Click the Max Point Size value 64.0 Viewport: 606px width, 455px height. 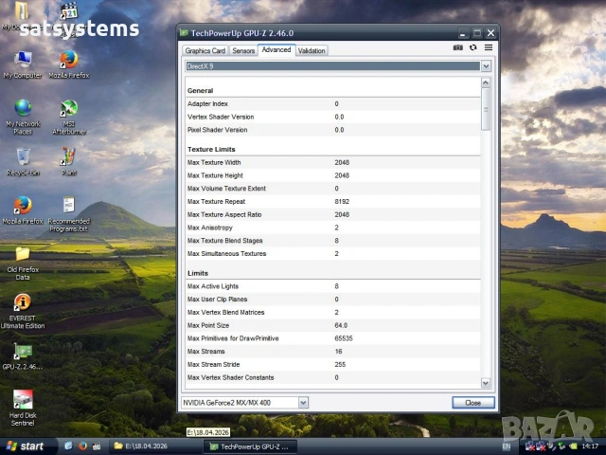pyautogui.click(x=341, y=325)
